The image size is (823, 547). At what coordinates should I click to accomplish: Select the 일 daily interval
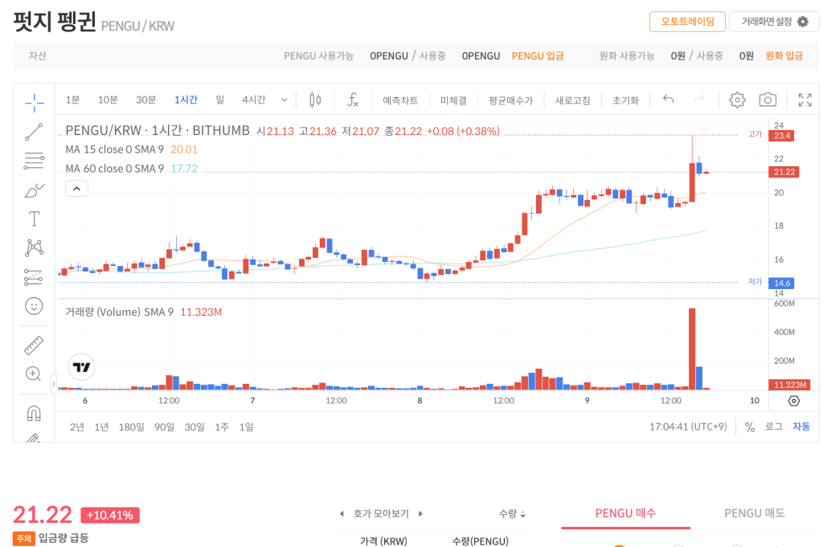coord(220,100)
